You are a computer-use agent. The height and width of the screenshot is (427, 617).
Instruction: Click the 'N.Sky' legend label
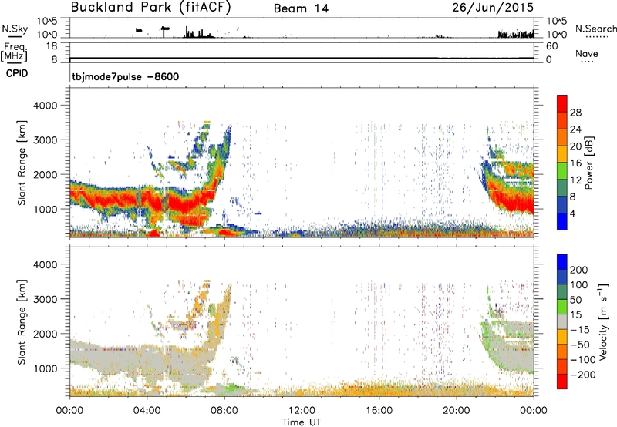coord(15,29)
